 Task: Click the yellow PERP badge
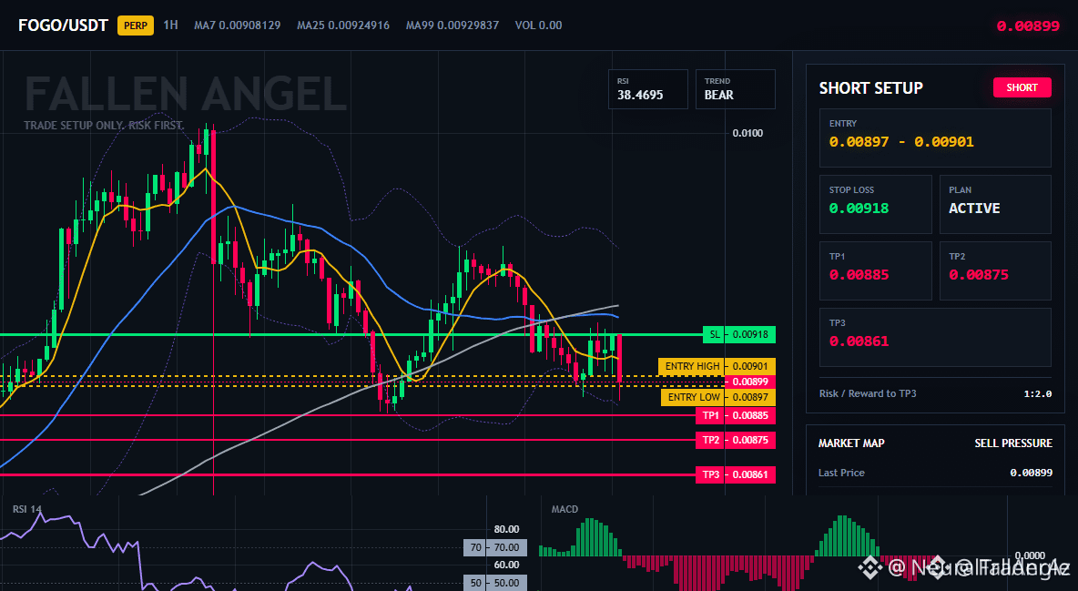click(136, 25)
